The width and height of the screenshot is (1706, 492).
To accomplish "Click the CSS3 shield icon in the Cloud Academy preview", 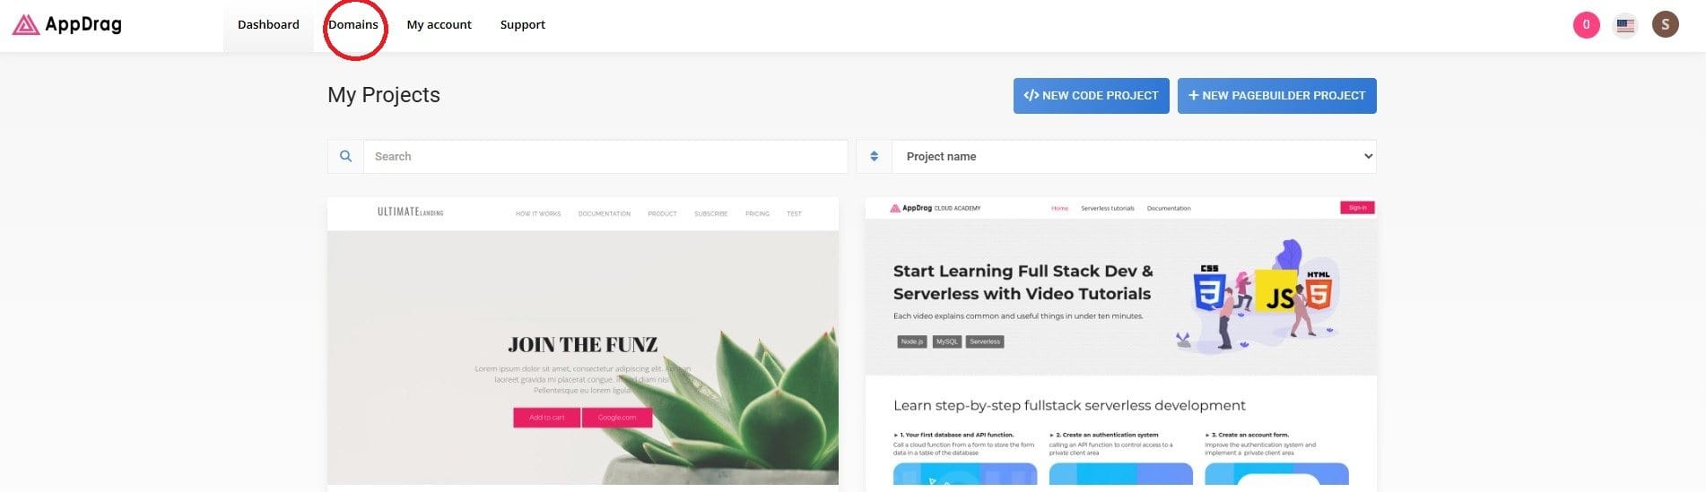I will tap(1209, 289).
